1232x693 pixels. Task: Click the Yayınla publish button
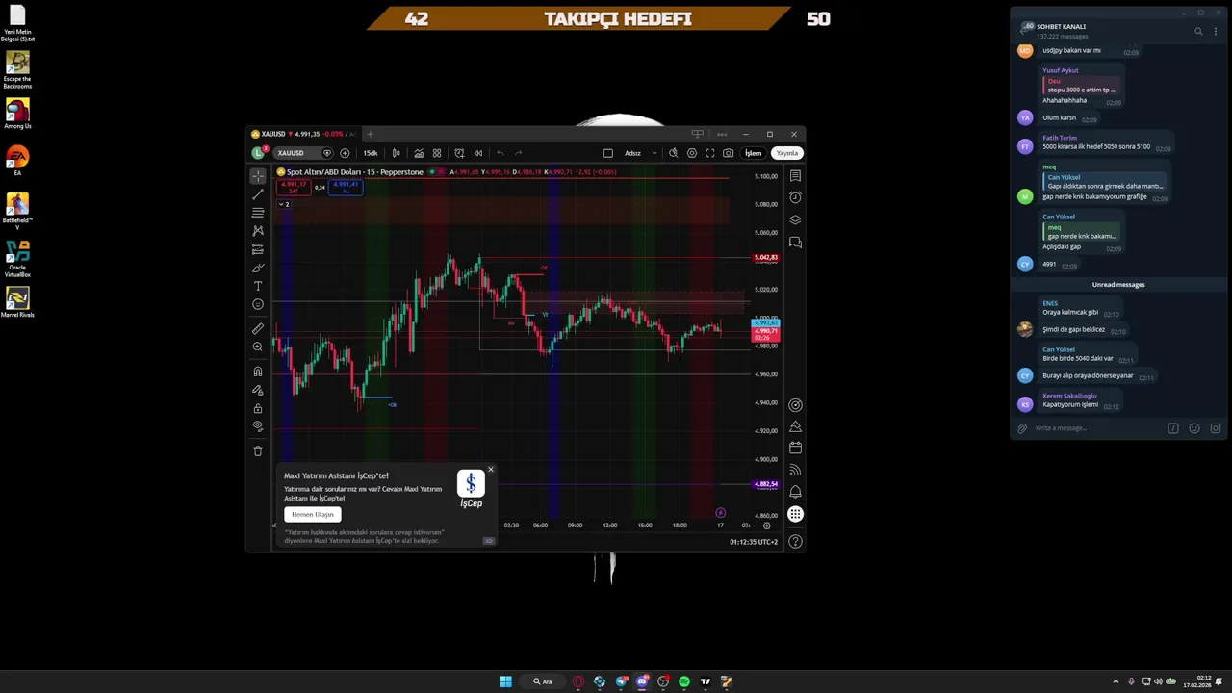point(787,153)
